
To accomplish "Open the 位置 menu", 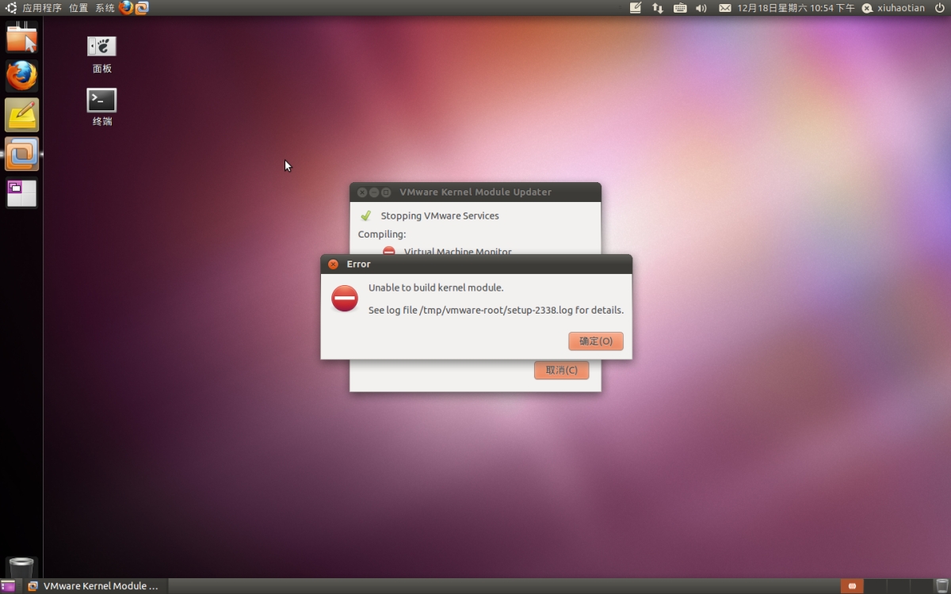I will pyautogui.click(x=78, y=8).
